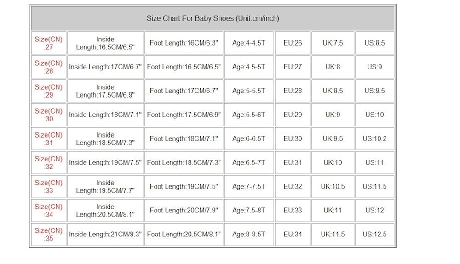This screenshot has width=460, height=264.
Task: Select the UK:9 cell
Action: (333, 115)
